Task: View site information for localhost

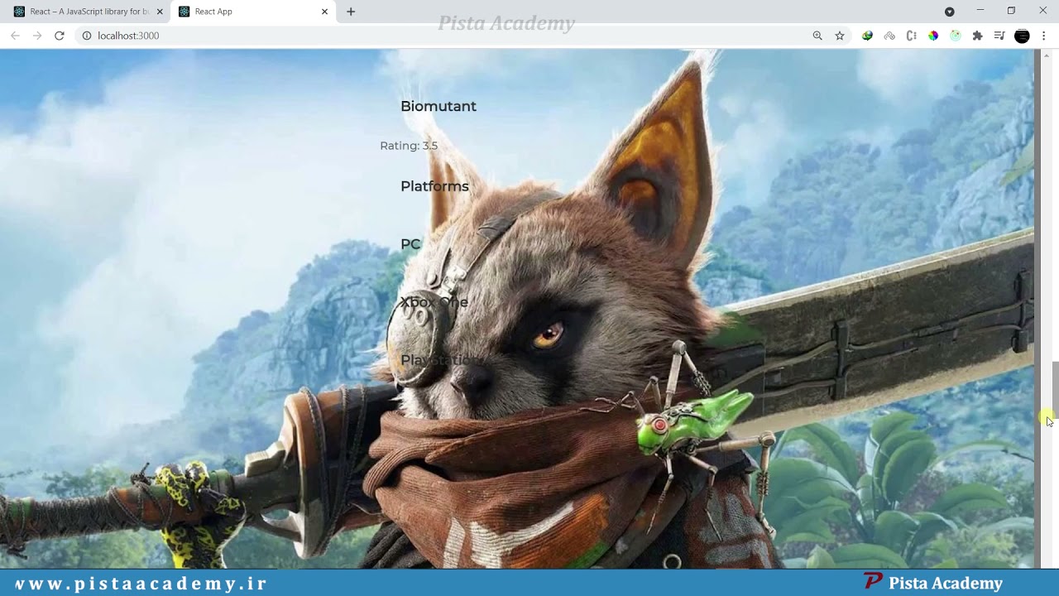Action: [86, 36]
